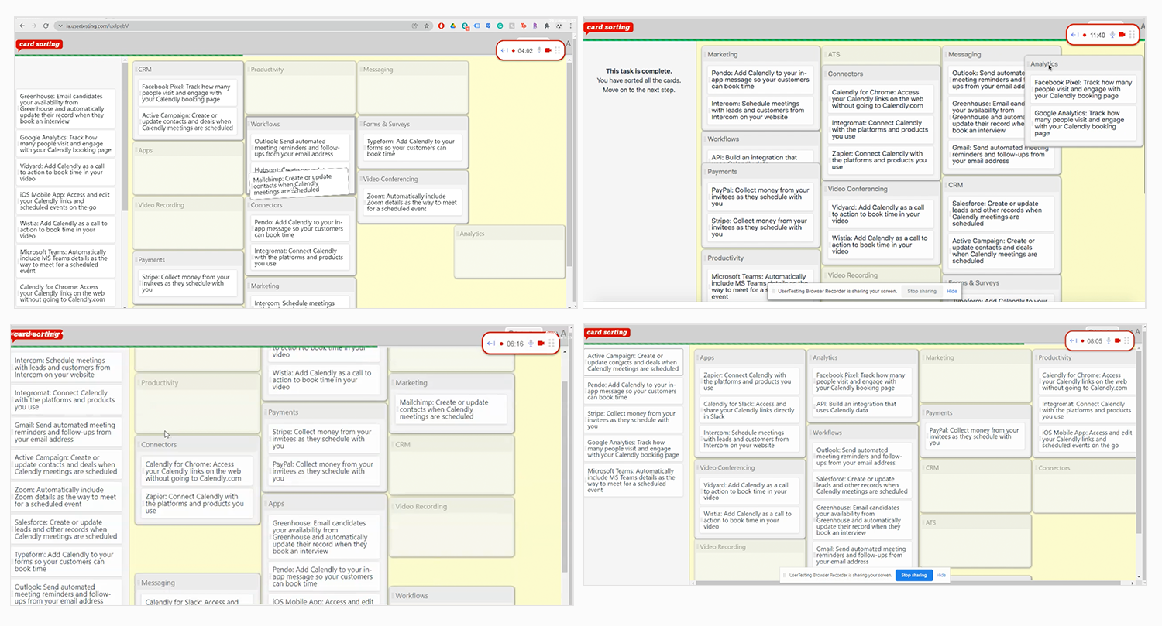Click the drag grip on the 11:40 recorder
Viewport: 1162px width, 626px height.
pyautogui.click(x=1133, y=35)
